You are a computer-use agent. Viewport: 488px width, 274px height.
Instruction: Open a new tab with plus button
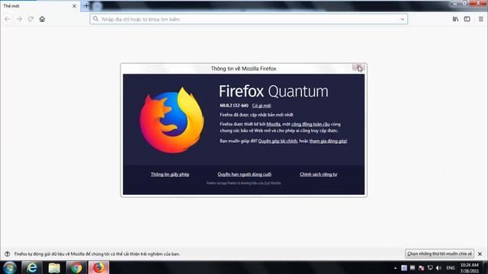(x=86, y=5)
